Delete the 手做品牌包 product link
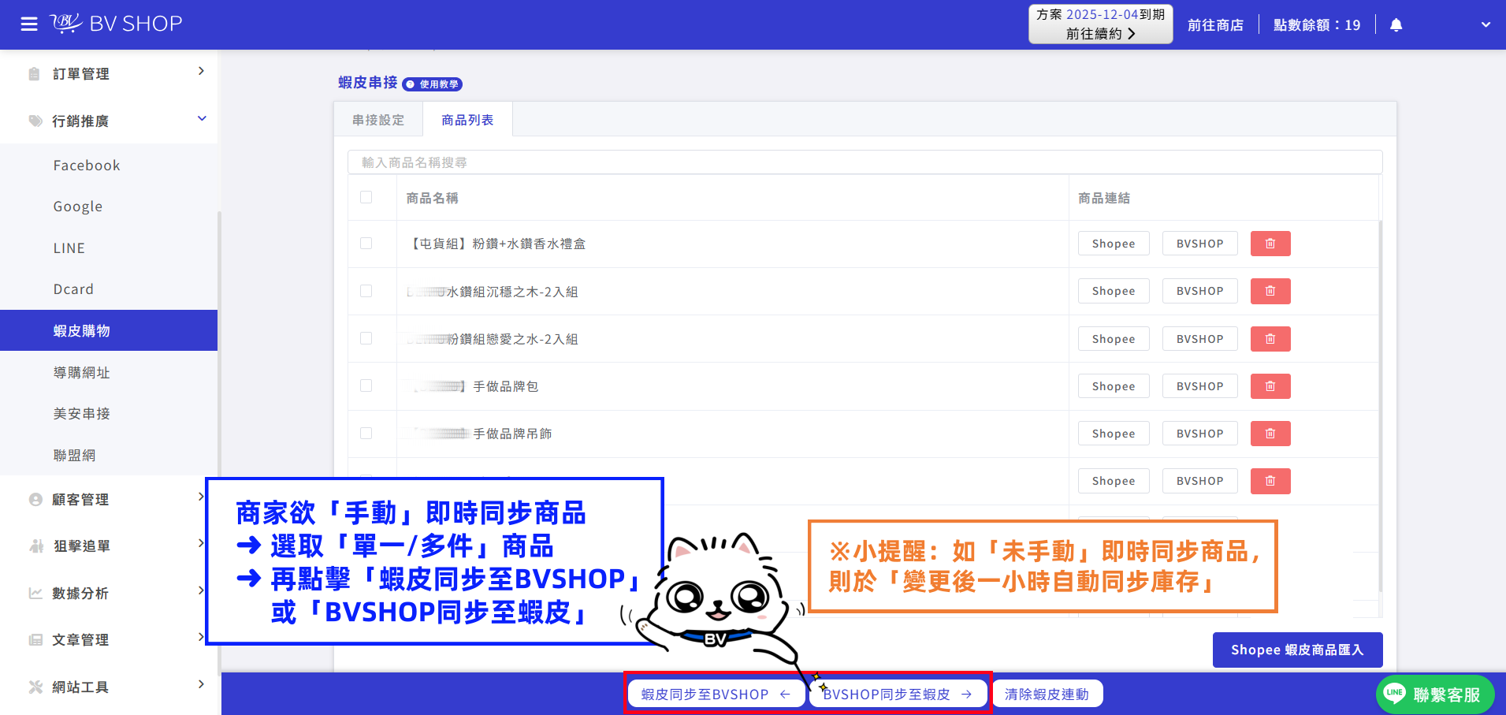The image size is (1506, 715). 1270,386
